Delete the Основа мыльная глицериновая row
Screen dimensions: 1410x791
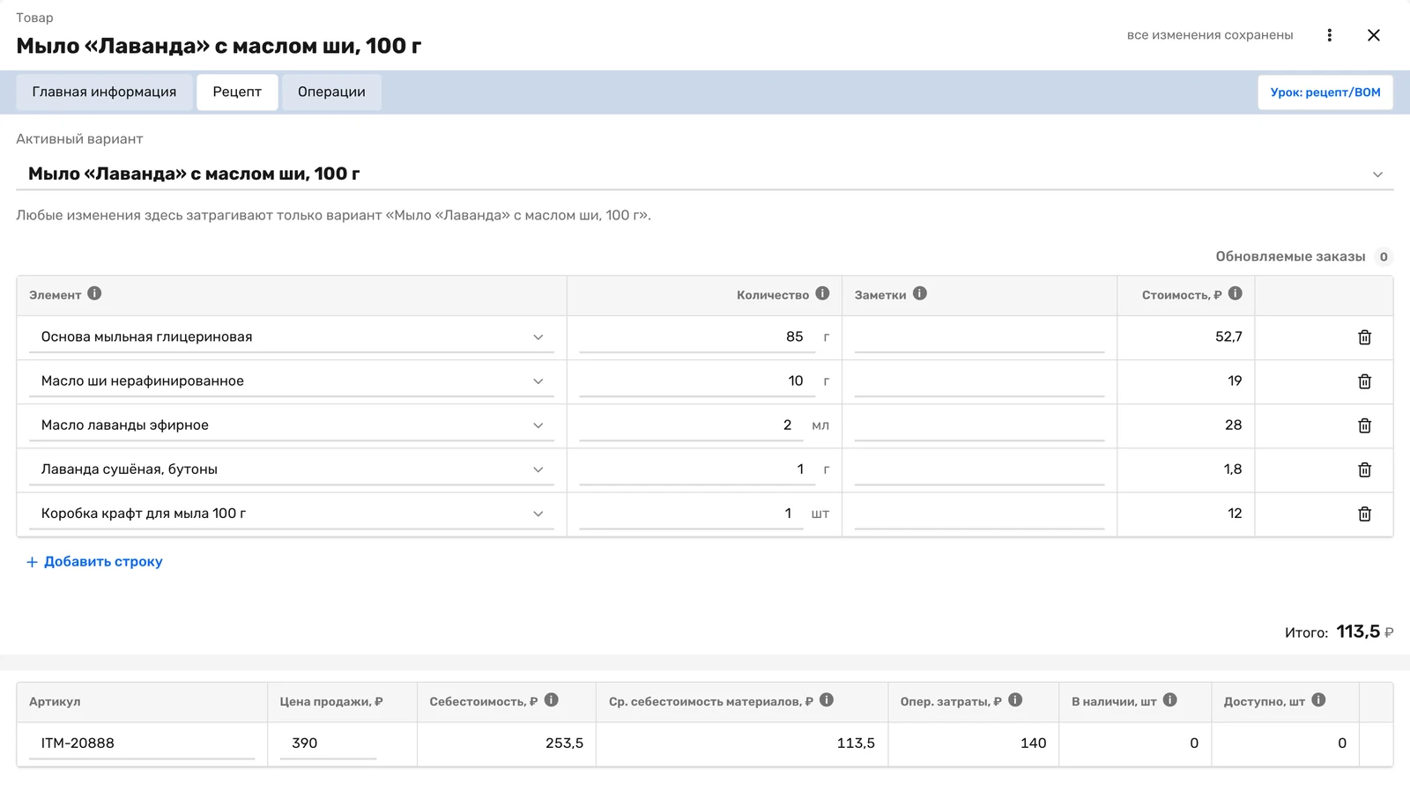coord(1364,337)
